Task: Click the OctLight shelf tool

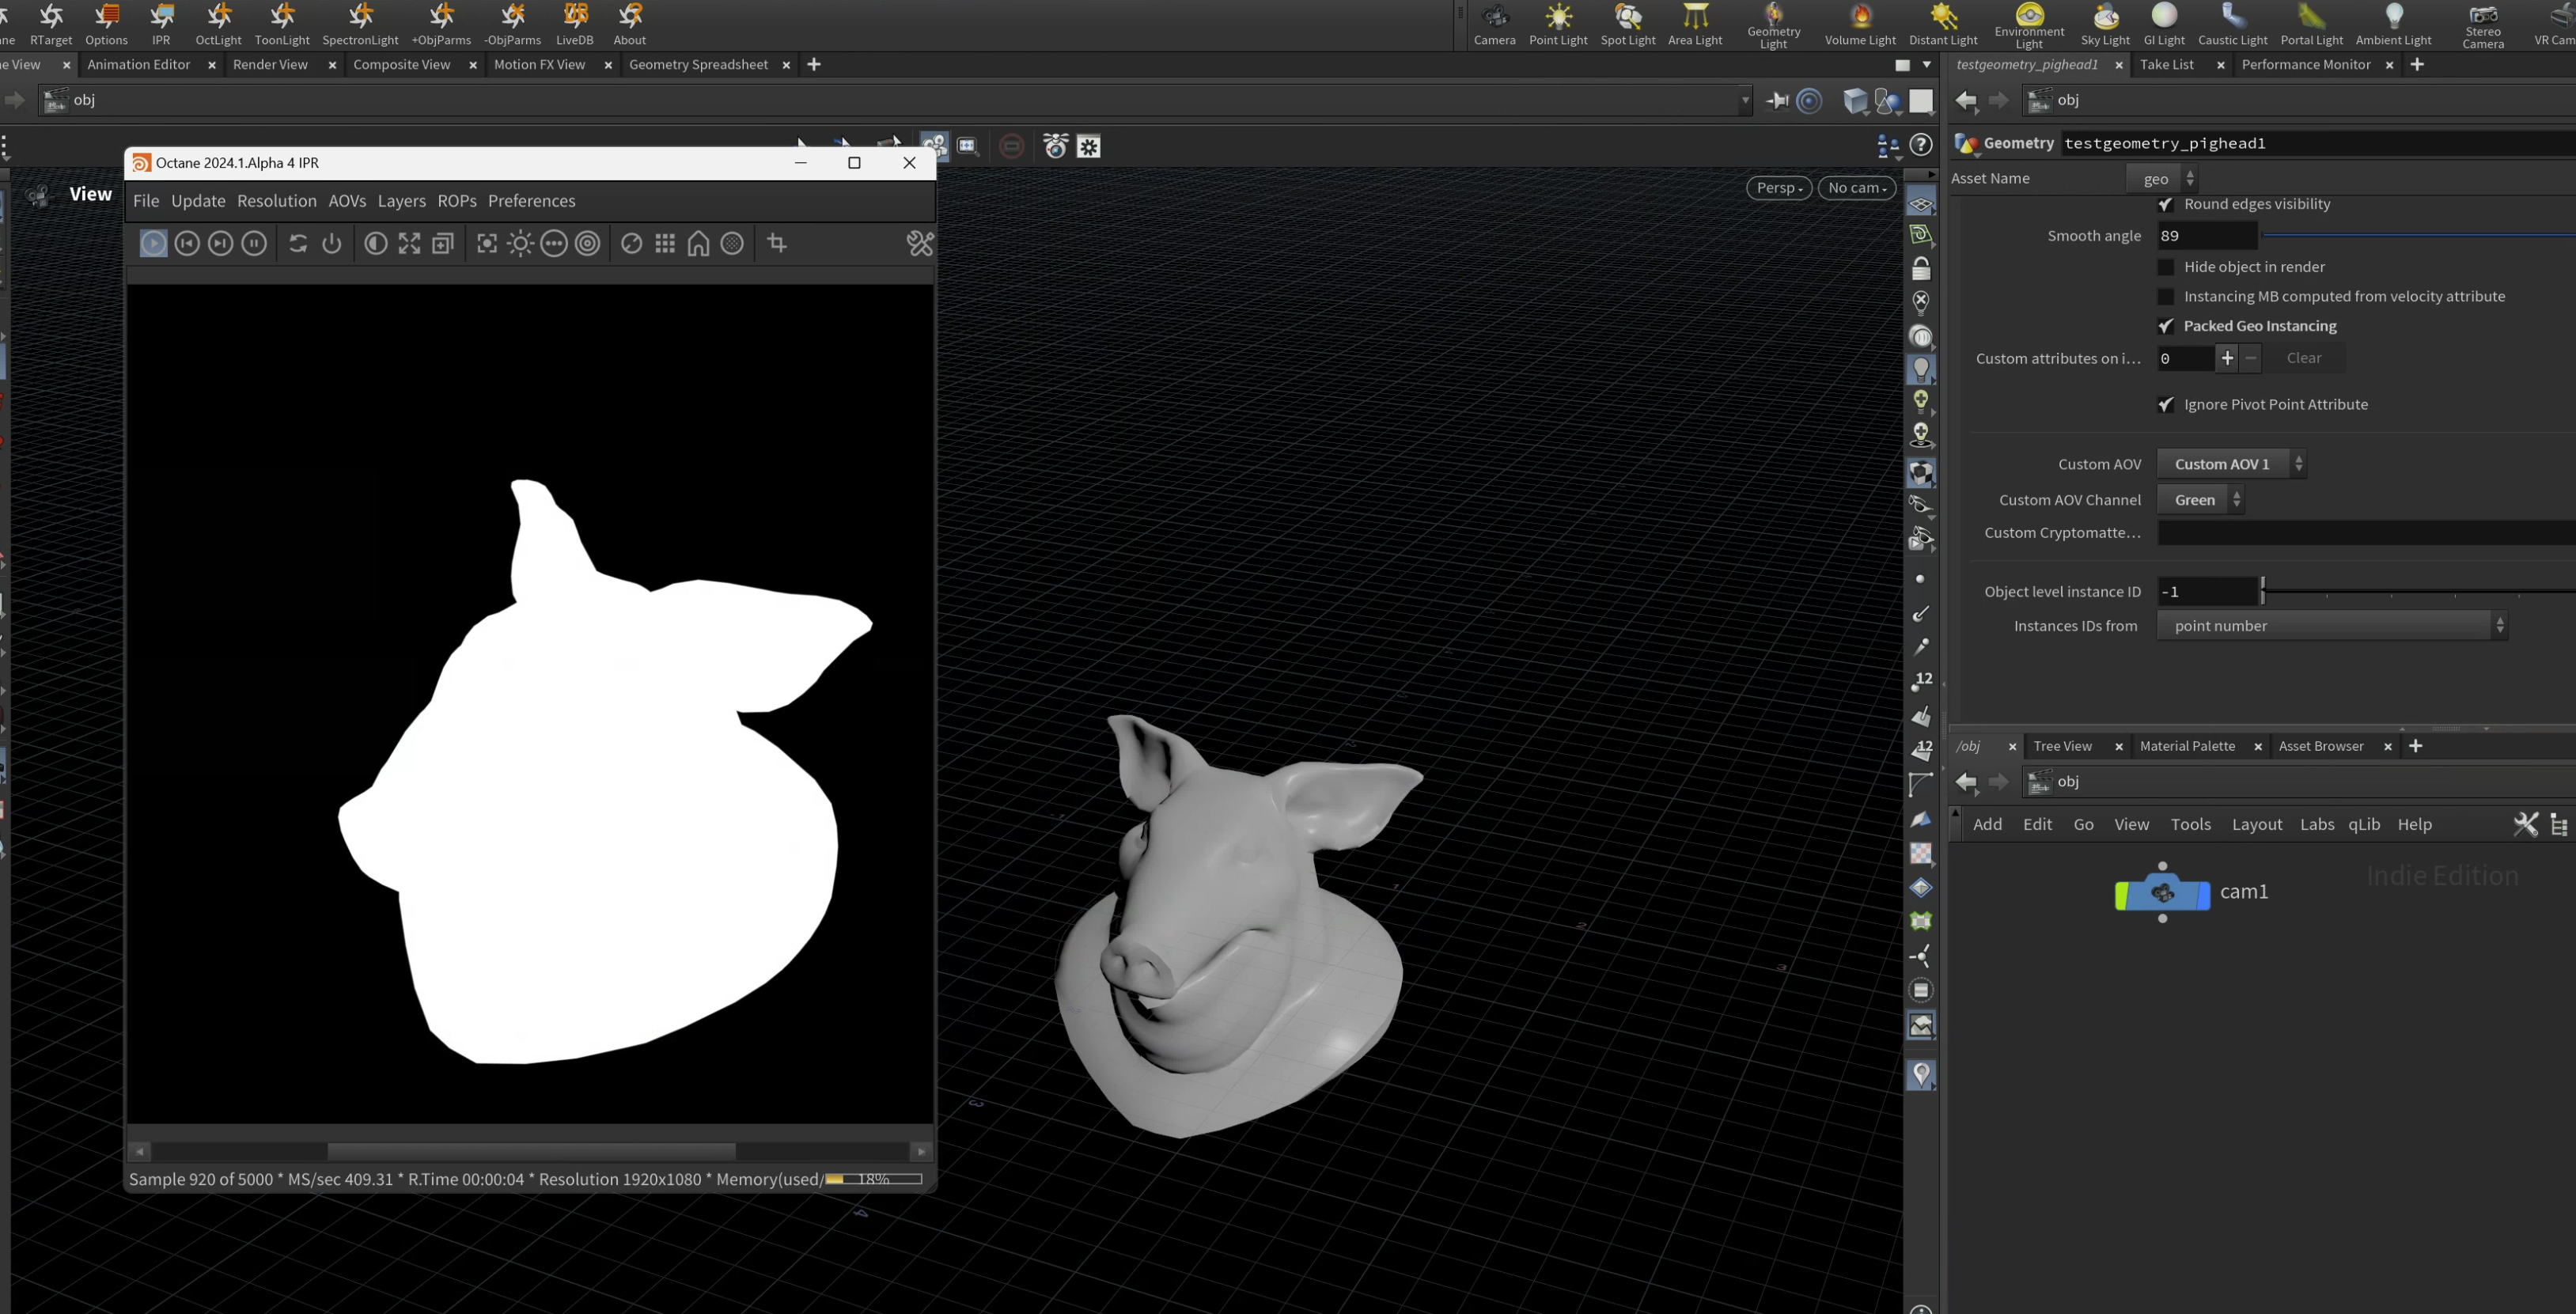Action: tap(218, 24)
